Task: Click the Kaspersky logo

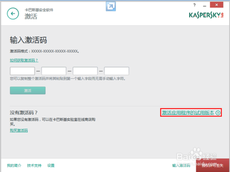Action: 206,15
